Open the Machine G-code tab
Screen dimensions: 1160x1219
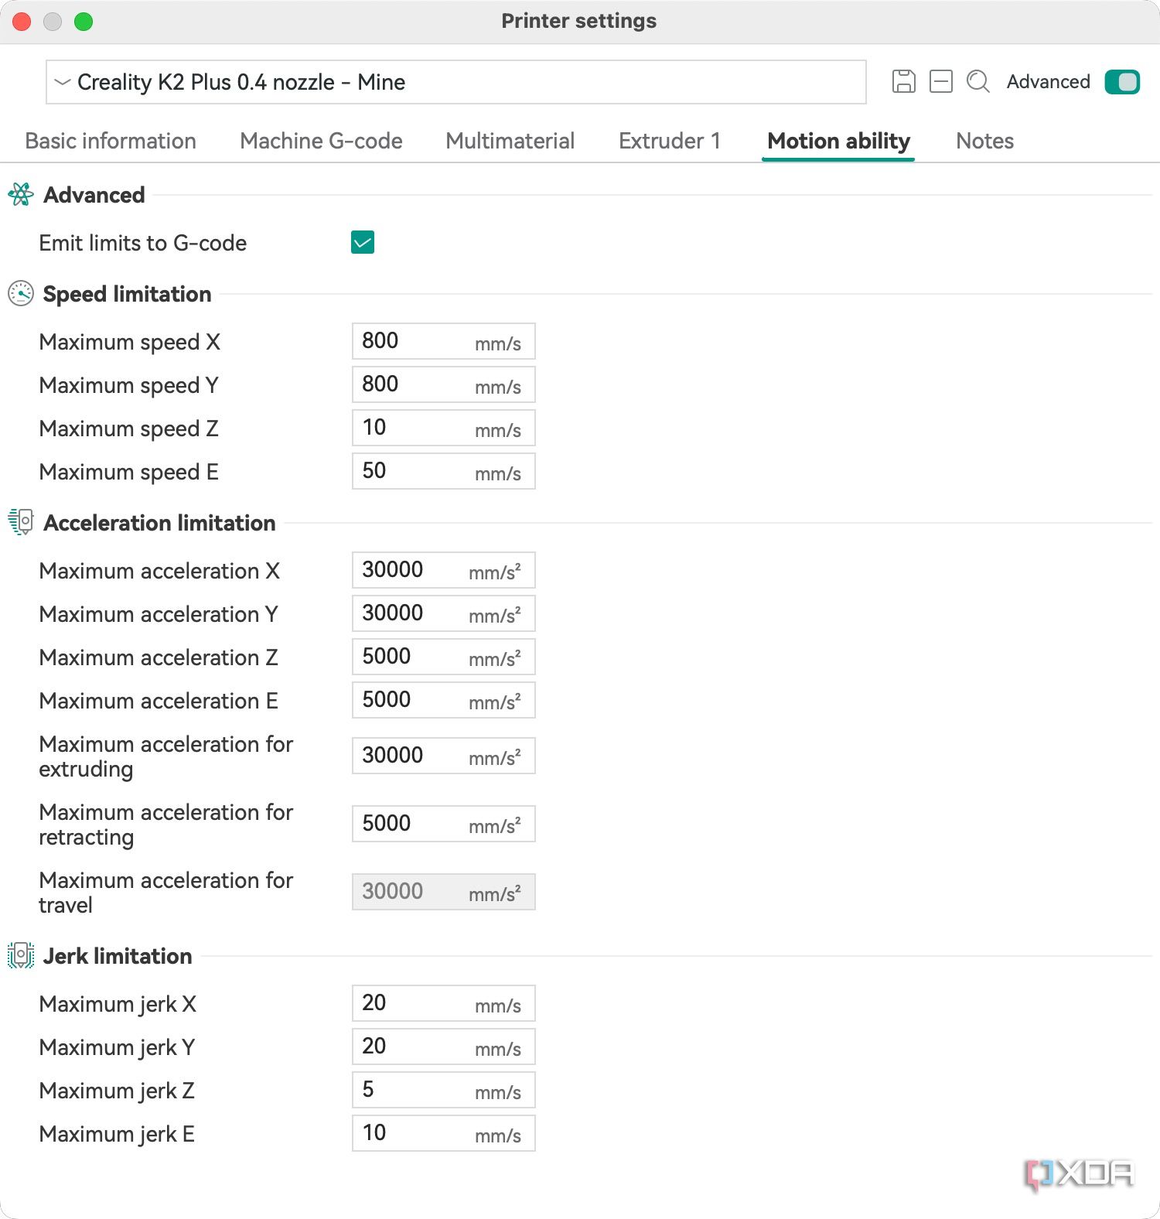pyautogui.click(x=321, y=141)
